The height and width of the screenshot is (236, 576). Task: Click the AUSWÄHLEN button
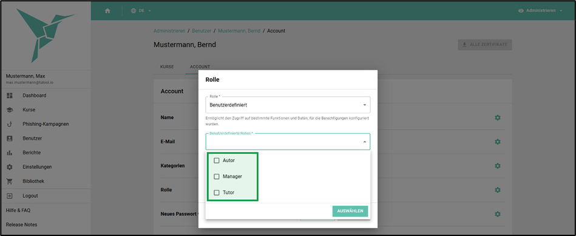[x=350, y=211]
